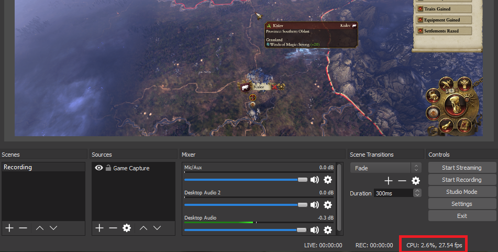The height and width of the screenshot is (252, 498).
Task: Select the Recording scene
Action: tap(43, 167)
